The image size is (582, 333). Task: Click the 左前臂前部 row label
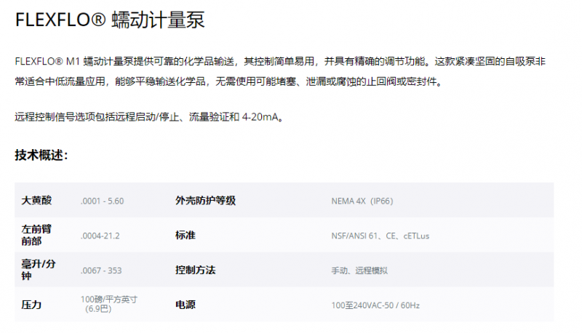tap(36, 235)
